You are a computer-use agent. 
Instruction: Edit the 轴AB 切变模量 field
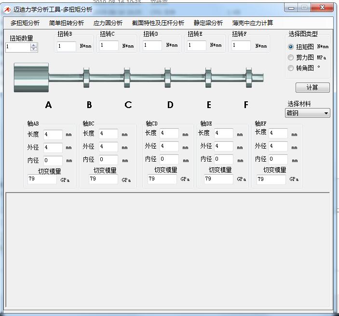point(42,179)
